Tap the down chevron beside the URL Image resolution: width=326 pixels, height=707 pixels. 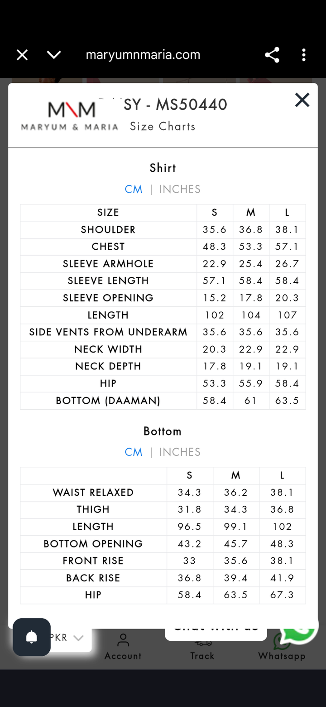tap(54, 55)
